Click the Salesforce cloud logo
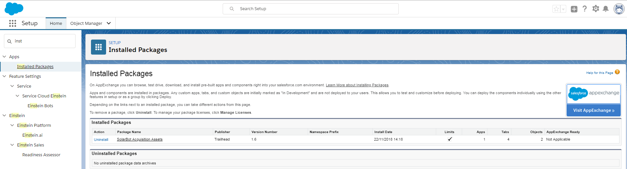This screenshot has width=627, height=169. point(14,8)
